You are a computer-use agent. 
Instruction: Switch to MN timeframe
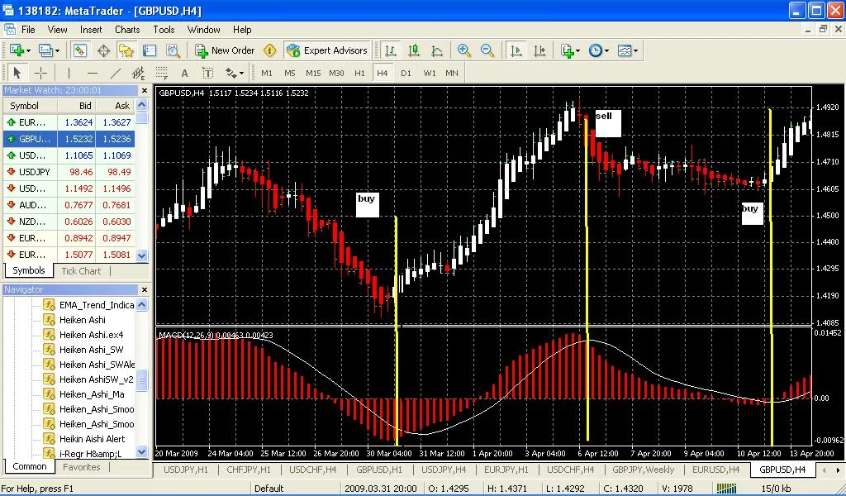452,73
